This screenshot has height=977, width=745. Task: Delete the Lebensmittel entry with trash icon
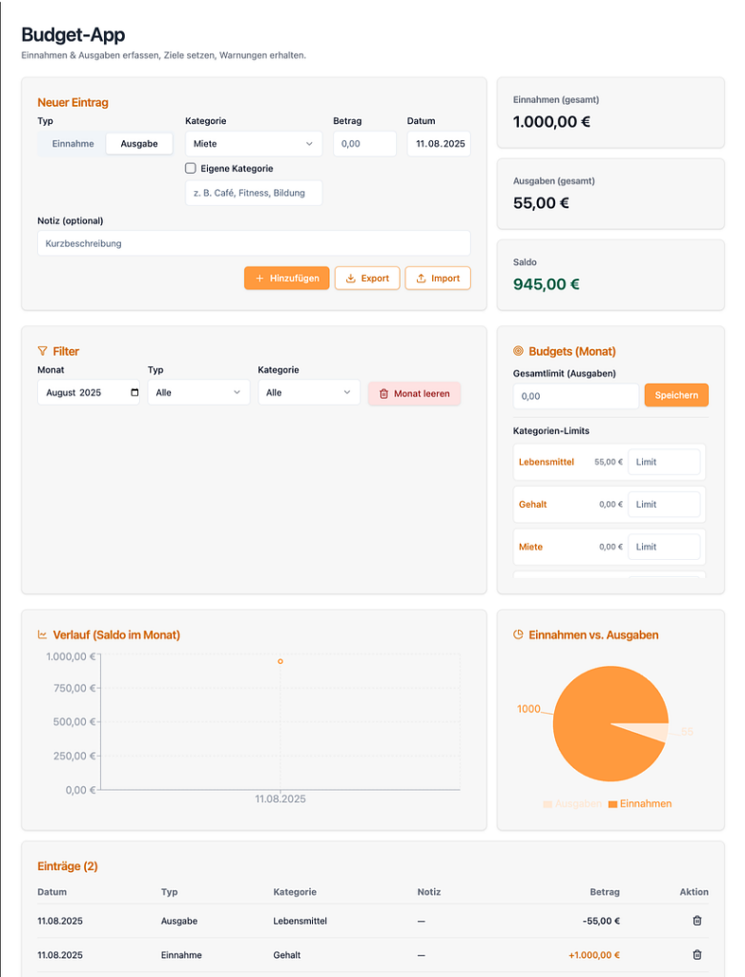(696, 921)
